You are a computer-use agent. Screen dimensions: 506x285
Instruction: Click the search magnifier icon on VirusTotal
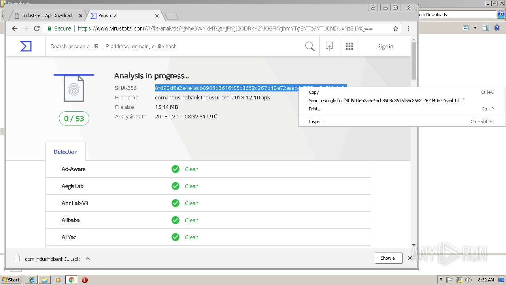pyautogui.click(x=310, y=46)
